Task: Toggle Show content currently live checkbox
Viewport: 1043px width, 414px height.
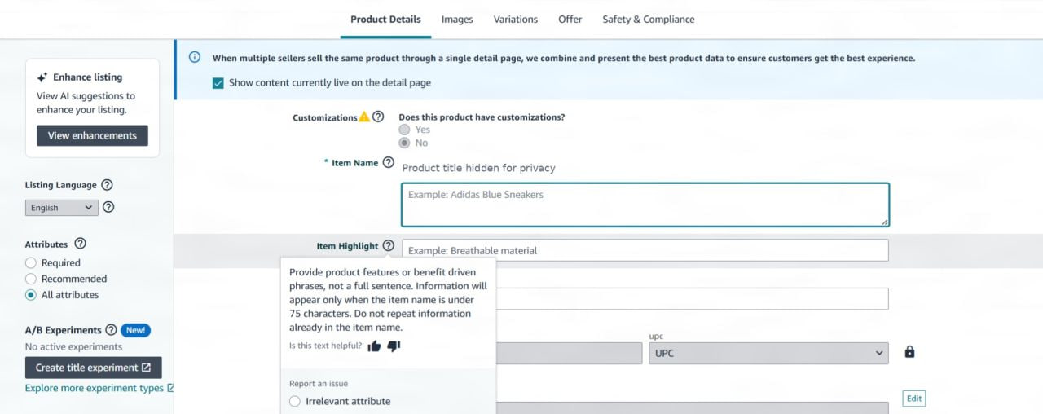Action: pyautogui.click(x=218, y=83)
